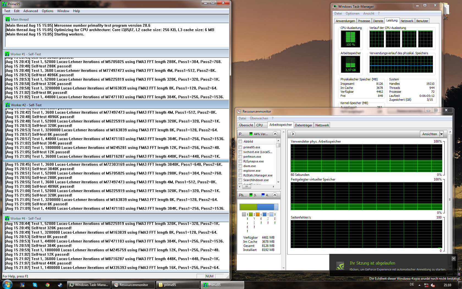Viewport: 462px width, 289px height.
Task: Check the RzStats.Manager.exe process checkbox
Action: 240,175
